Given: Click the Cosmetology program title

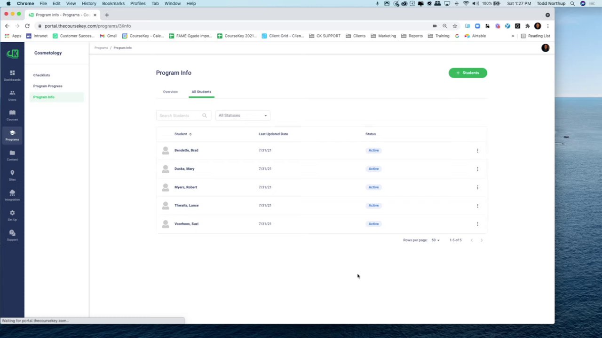Looking at the screenshot, I should tap(48, 53).
